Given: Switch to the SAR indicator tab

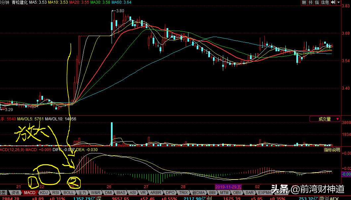Looking at the screenshot, I should [x=250, y=192].
